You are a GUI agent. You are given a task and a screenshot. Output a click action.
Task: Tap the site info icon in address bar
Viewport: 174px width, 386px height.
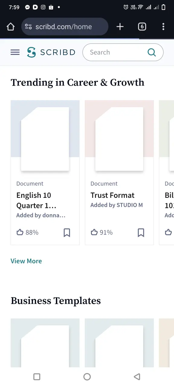click(28, 27)
